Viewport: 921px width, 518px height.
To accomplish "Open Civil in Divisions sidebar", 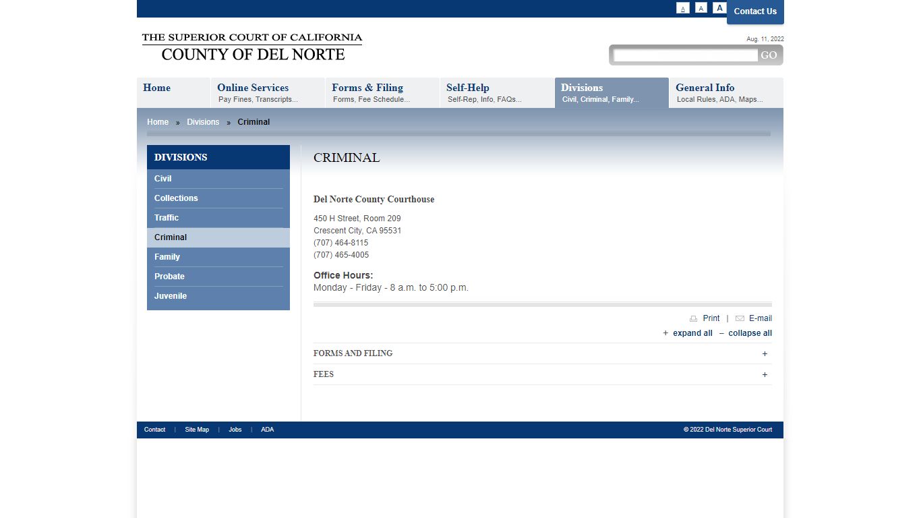I will tap(218, 179).
